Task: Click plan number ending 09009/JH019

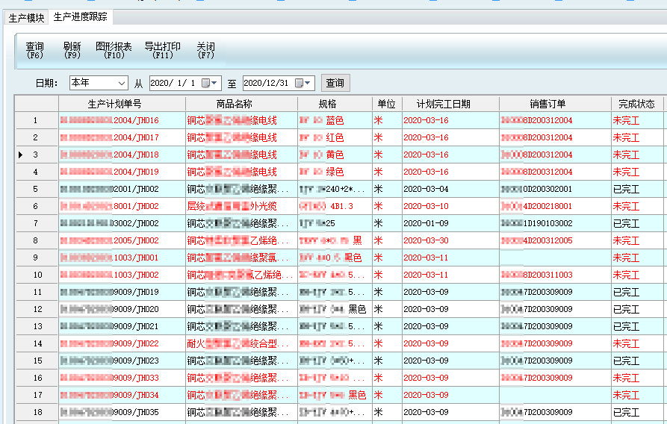Action: coord(122,292)
